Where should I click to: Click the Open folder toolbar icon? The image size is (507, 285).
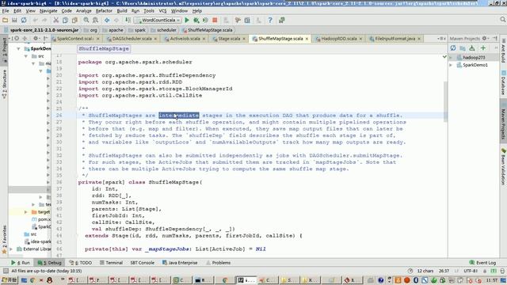coord(6,20)
